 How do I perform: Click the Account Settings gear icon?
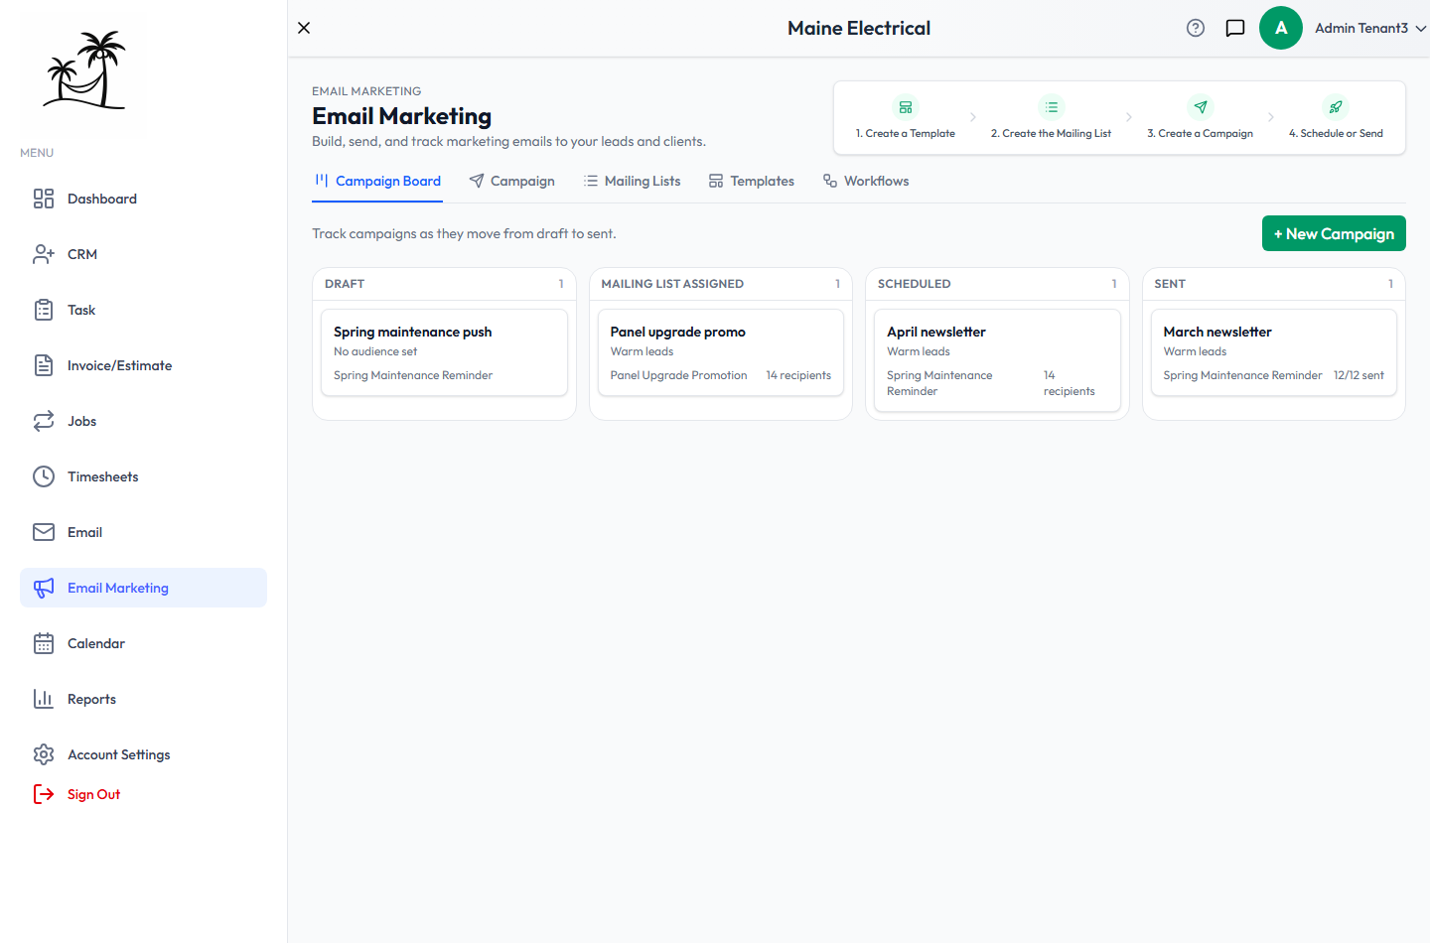point(44,754)
